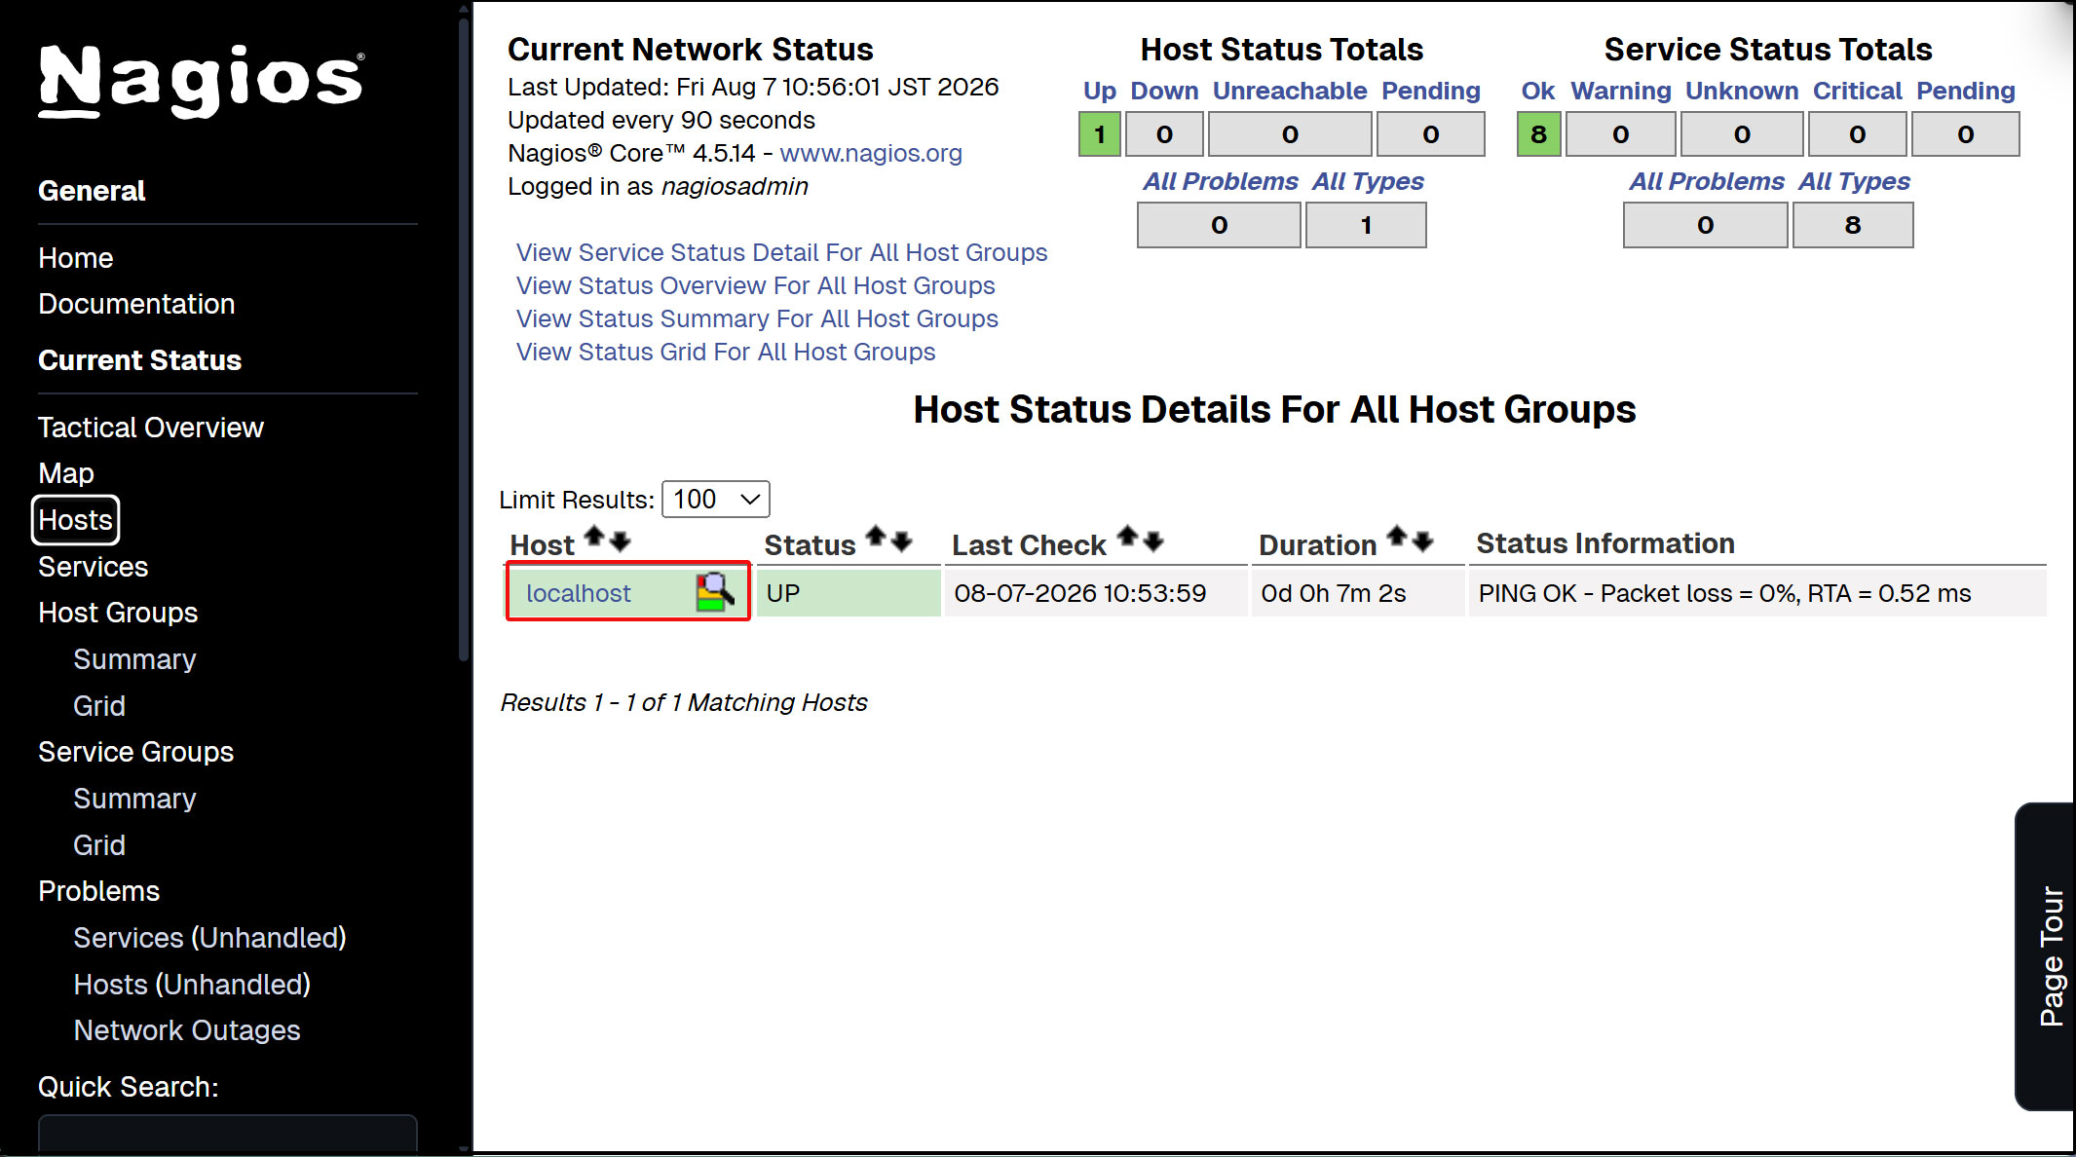Sort Duration column descending with down arrow
This screenshot has width=2076, height=1157.
point(1422,541)
